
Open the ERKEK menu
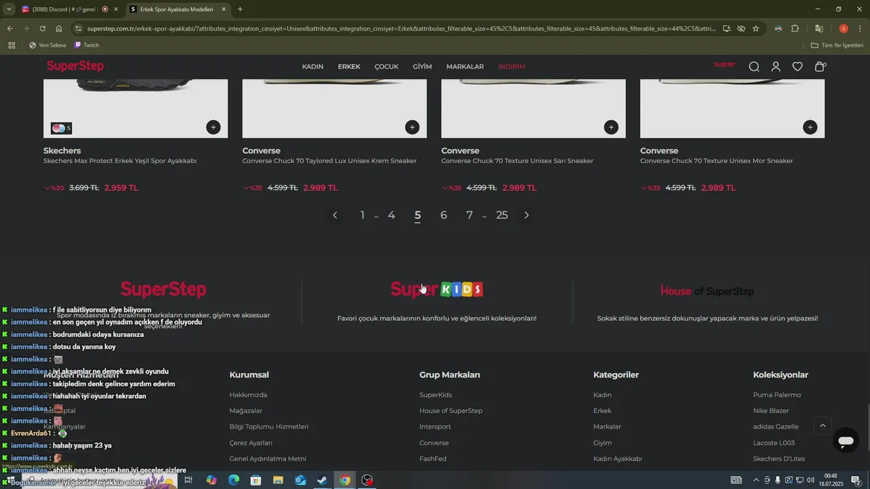[x=349, y=67]
